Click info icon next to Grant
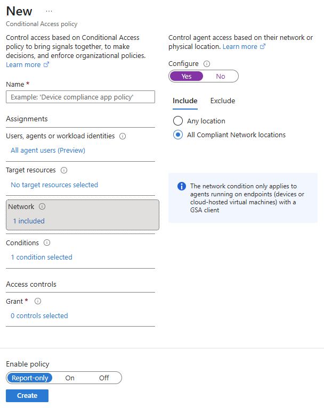Image resolution: width=324 pixels, height=408 pixels. pos(38,301)
